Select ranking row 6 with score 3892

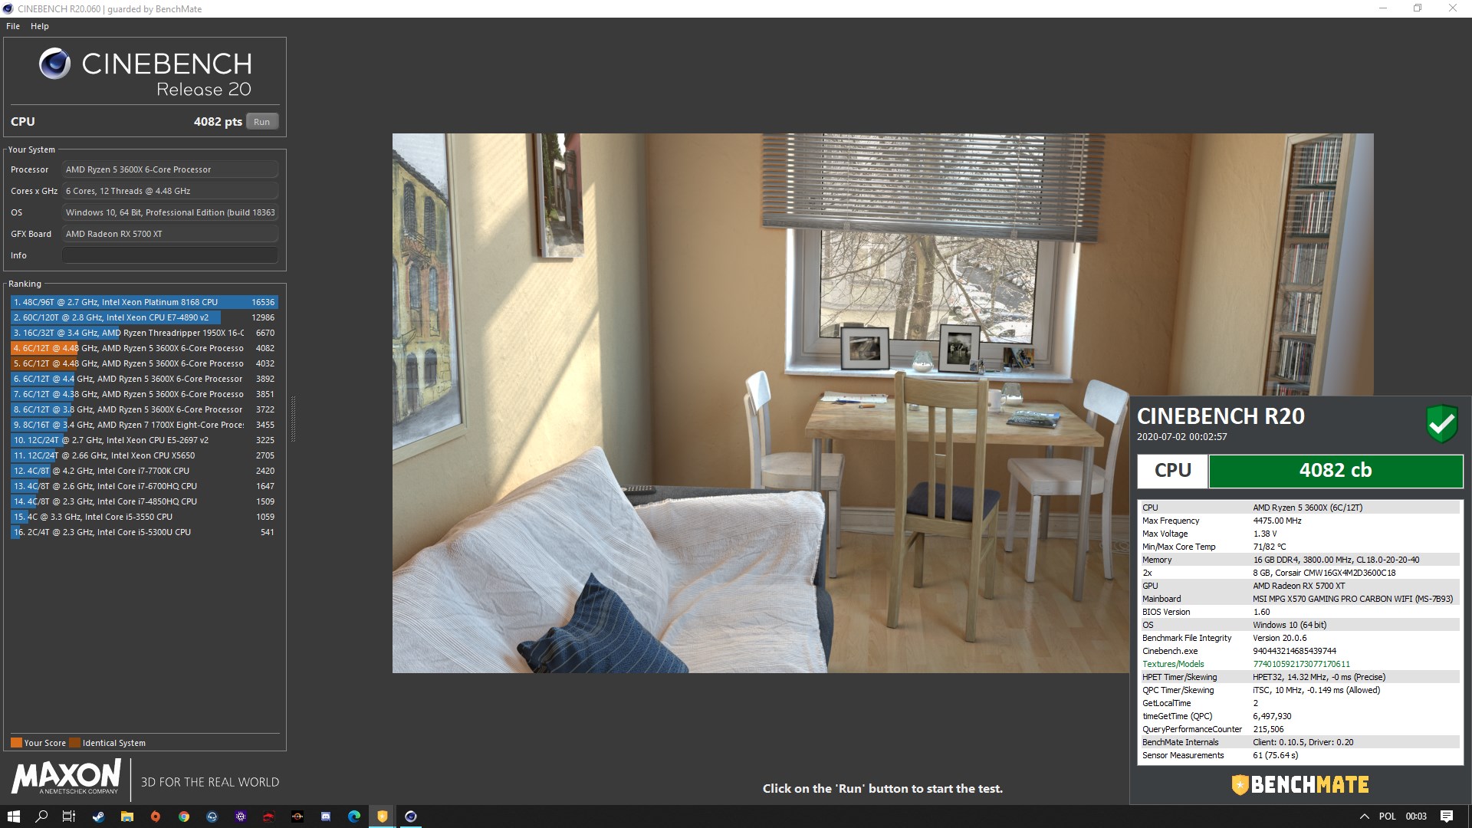(144, 379)
